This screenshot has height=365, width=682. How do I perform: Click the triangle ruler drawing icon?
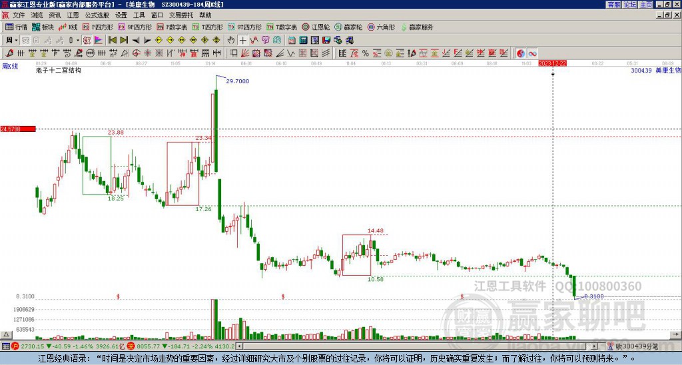125,53
